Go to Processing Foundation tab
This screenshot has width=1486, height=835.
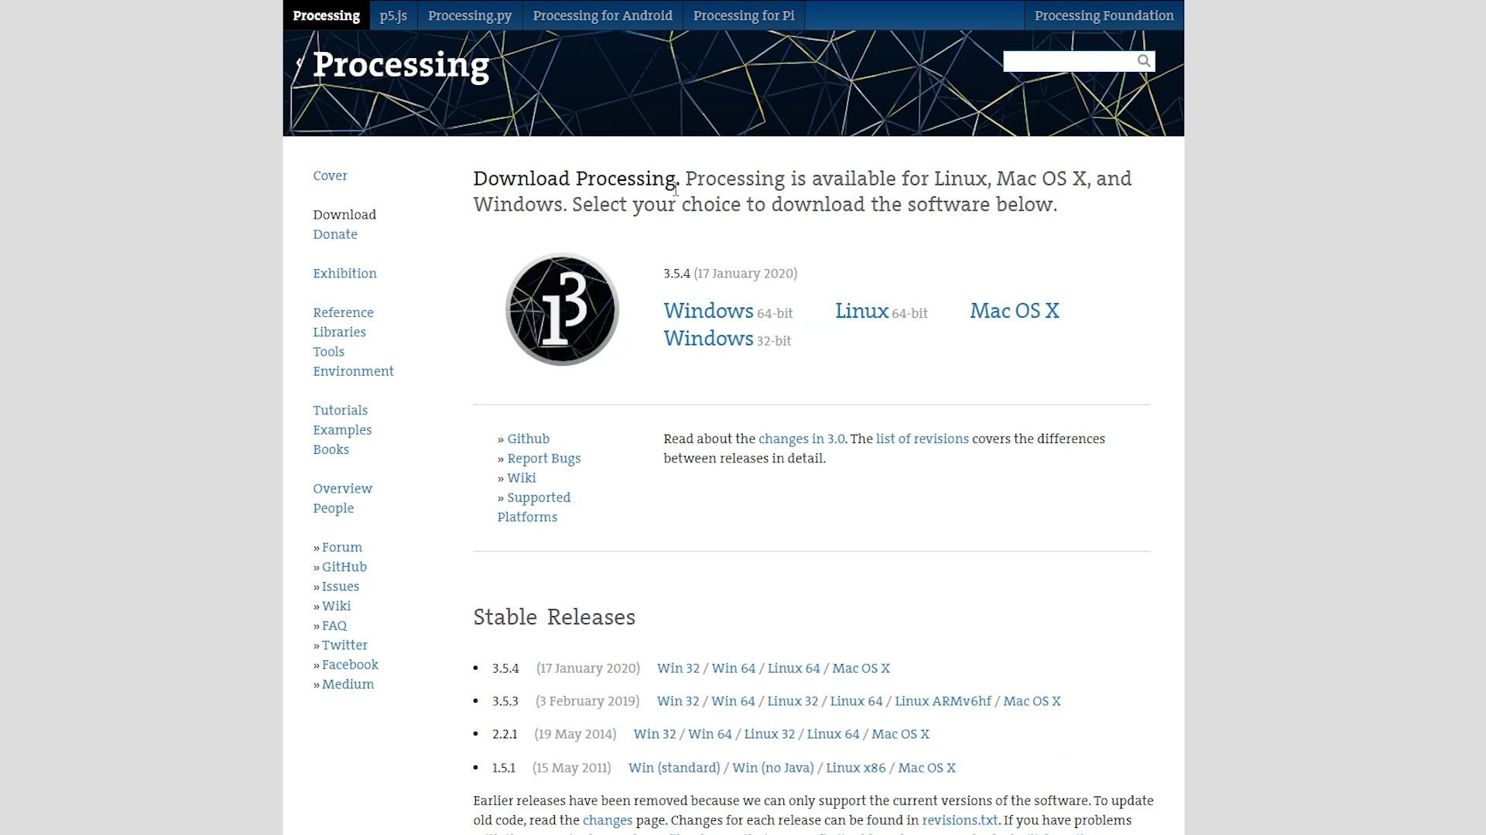coord(1104,15)
